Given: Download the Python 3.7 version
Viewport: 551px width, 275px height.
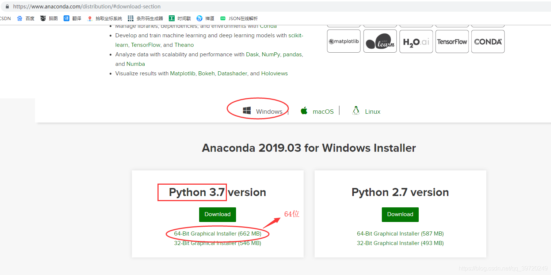Looking at the screenshot, I should point(217,214).
